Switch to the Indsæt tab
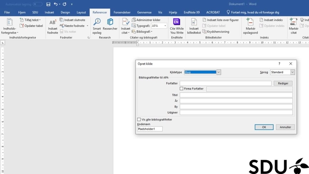Image resolution: width=309 pixels, height=174 pixels. (49, 13)
